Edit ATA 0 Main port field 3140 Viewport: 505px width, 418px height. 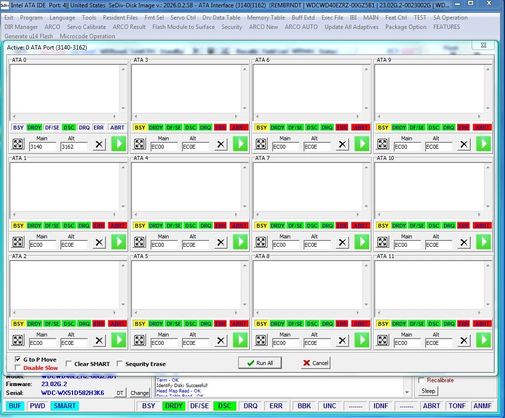coord(43,147)
